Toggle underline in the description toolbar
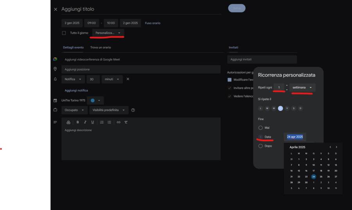This screenshot has height=210, width=352. (93, 122)
